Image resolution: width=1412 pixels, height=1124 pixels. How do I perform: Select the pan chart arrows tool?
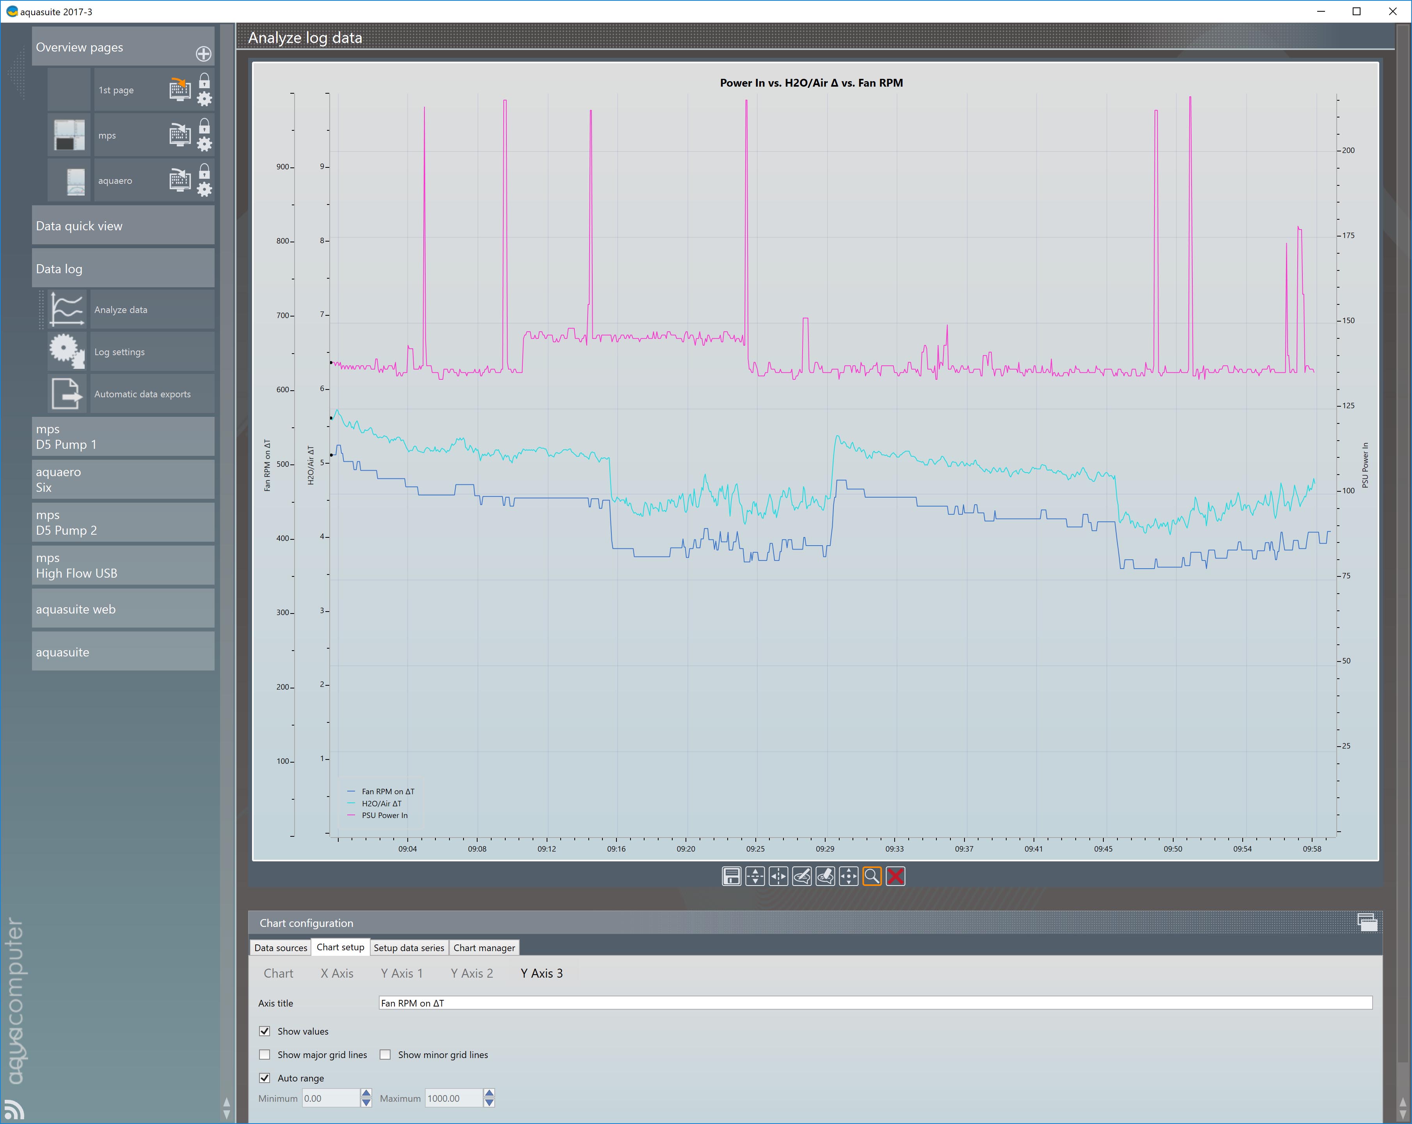click(848, 876)
